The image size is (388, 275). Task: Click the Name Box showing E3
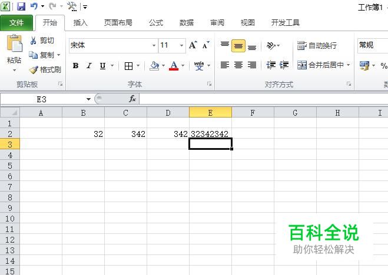42,99
